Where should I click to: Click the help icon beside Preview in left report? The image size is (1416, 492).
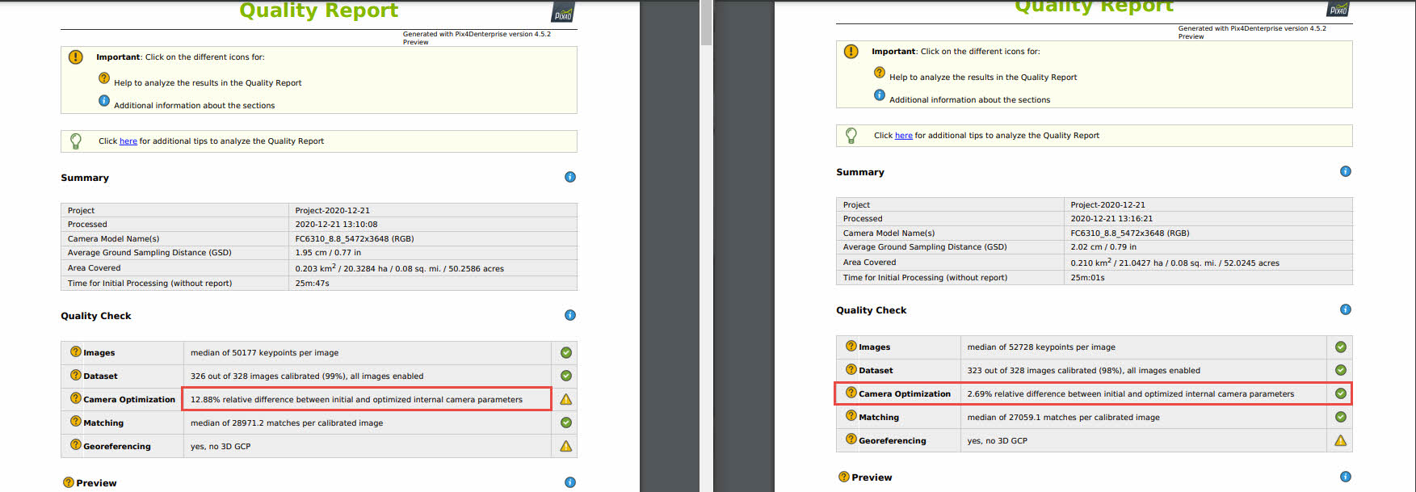(69, 482)
